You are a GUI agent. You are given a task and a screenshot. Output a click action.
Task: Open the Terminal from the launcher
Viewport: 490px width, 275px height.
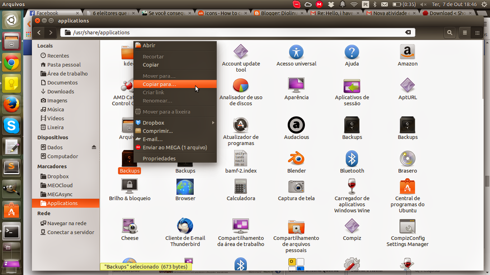tap(11, 232)
